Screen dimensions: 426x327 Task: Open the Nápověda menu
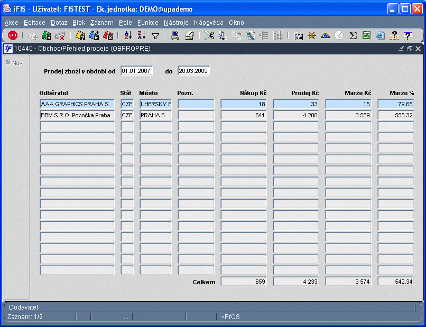click(209, 23)
